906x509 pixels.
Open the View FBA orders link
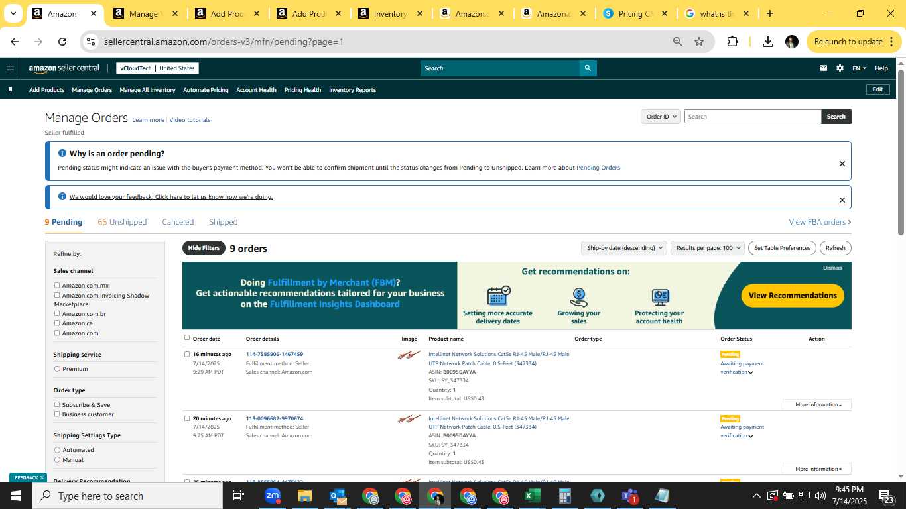click(x=820, y=222)
